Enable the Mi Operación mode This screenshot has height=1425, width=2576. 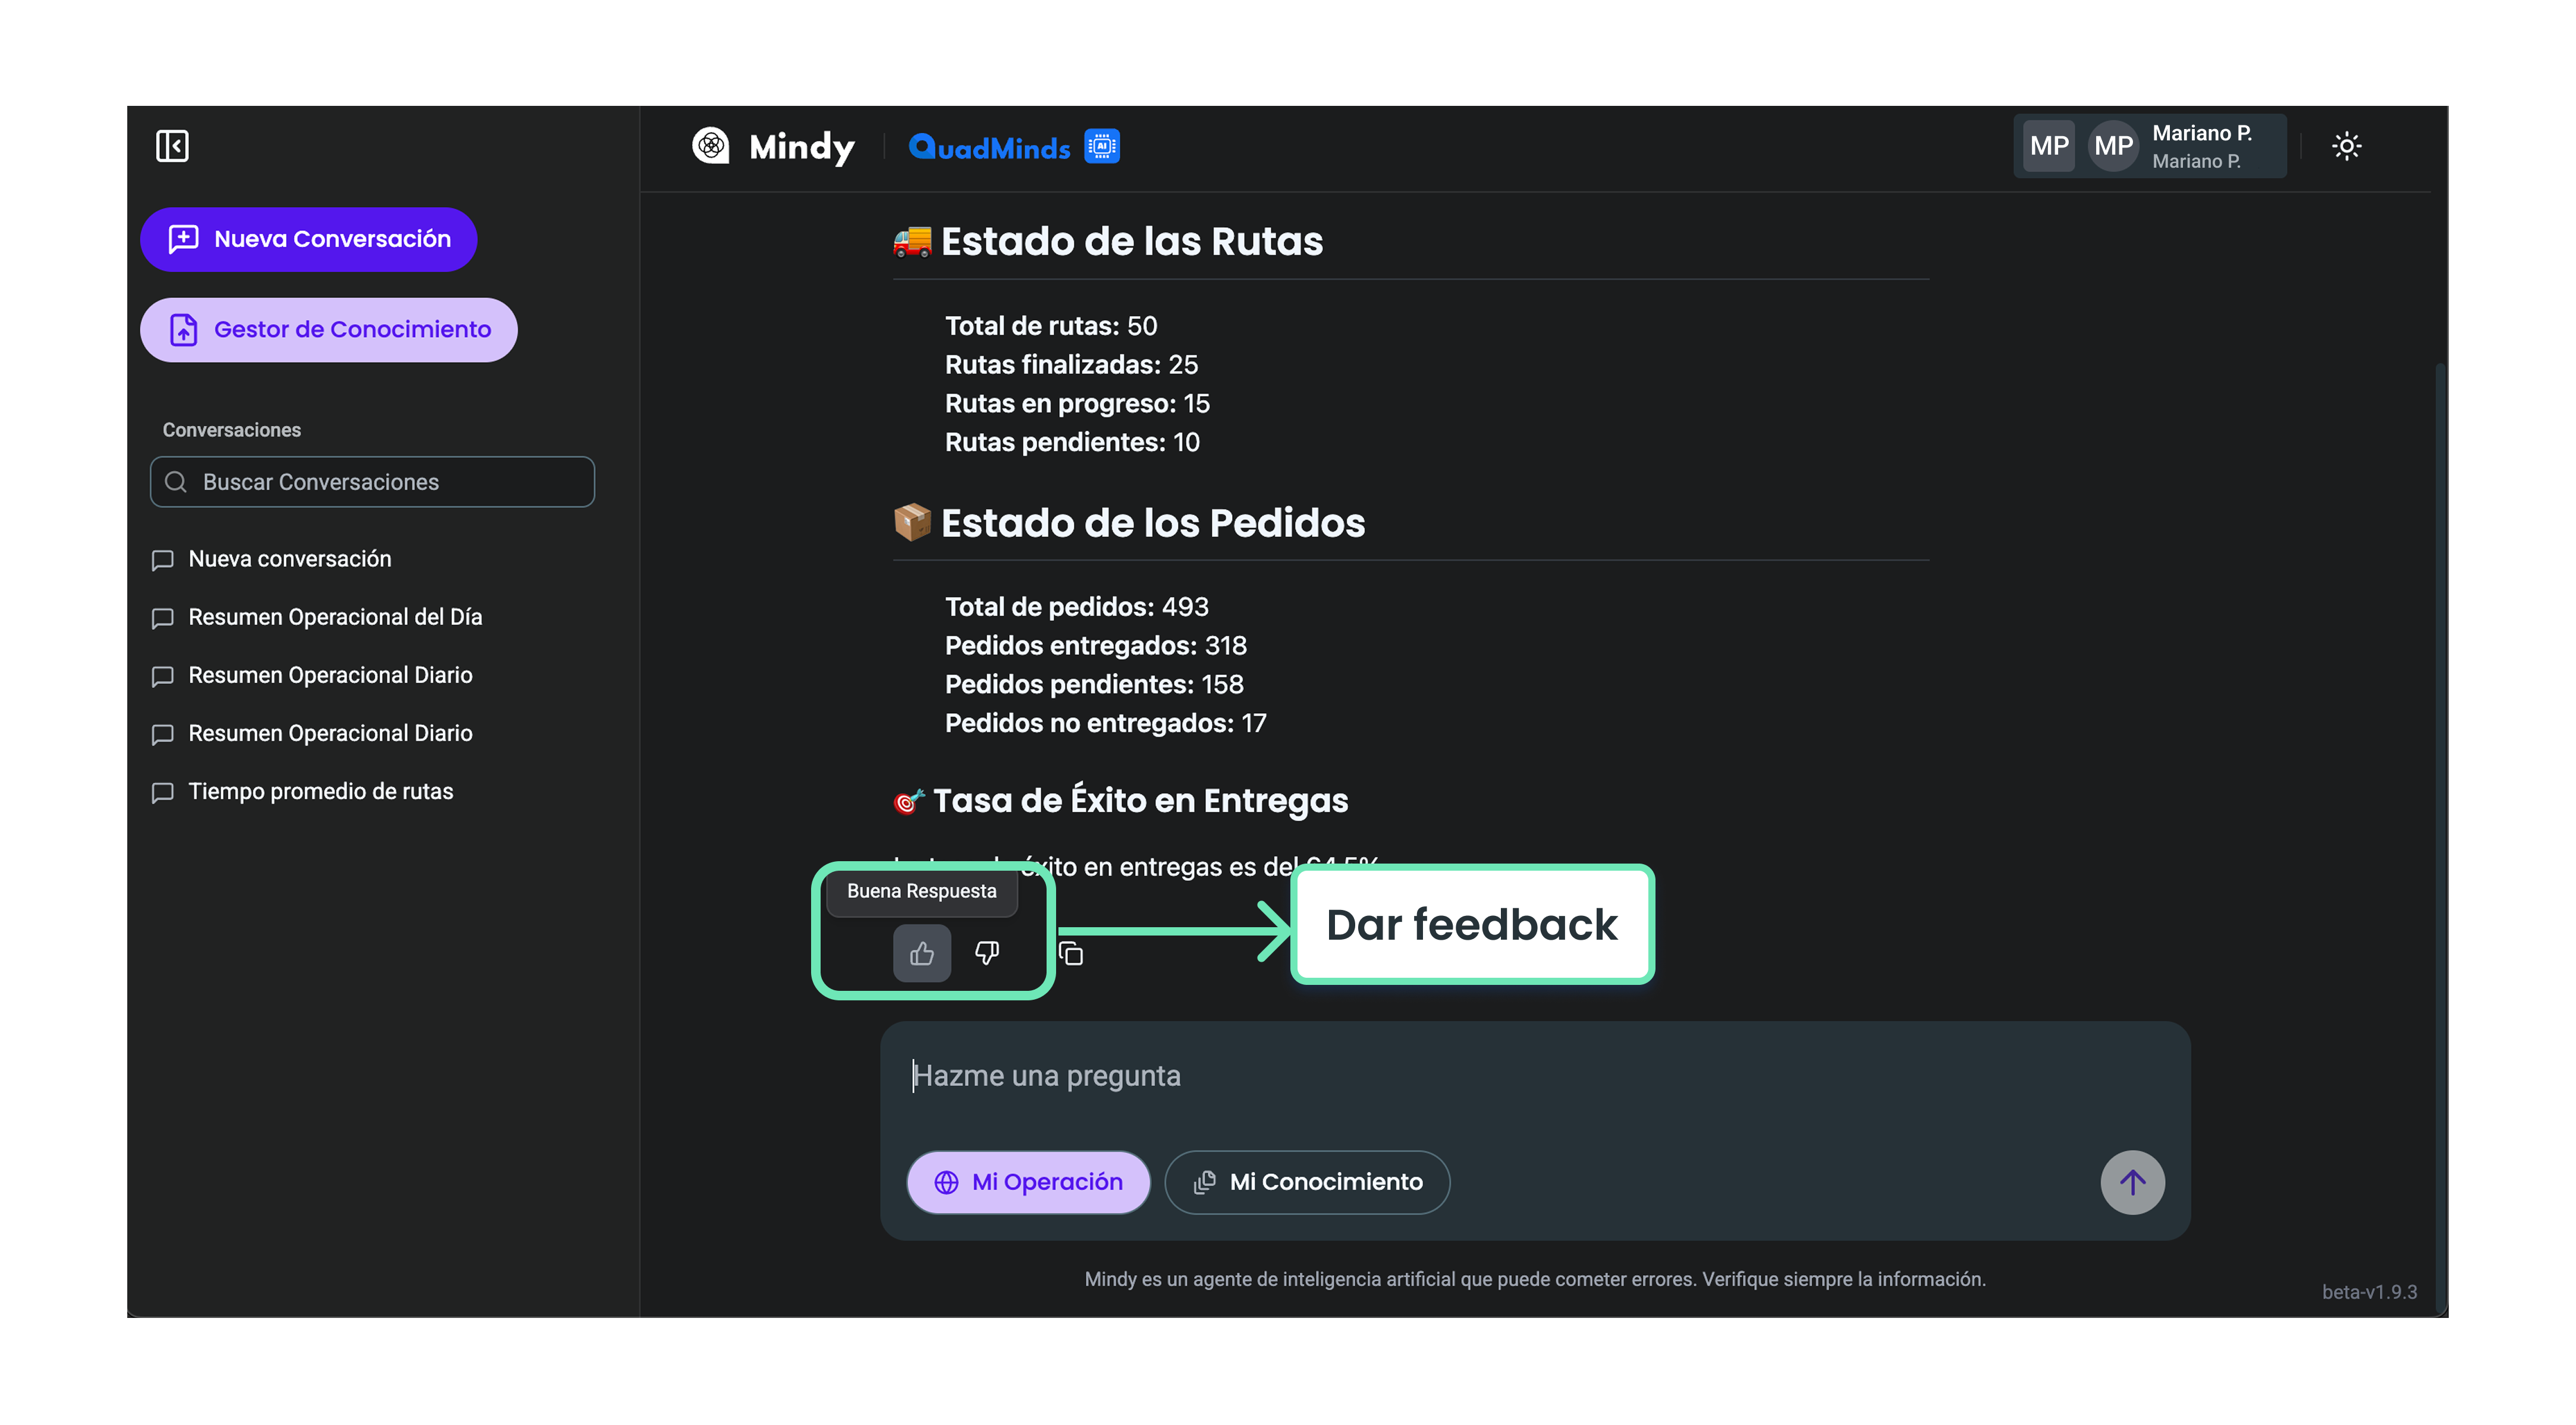(x=1028, y=1182)
